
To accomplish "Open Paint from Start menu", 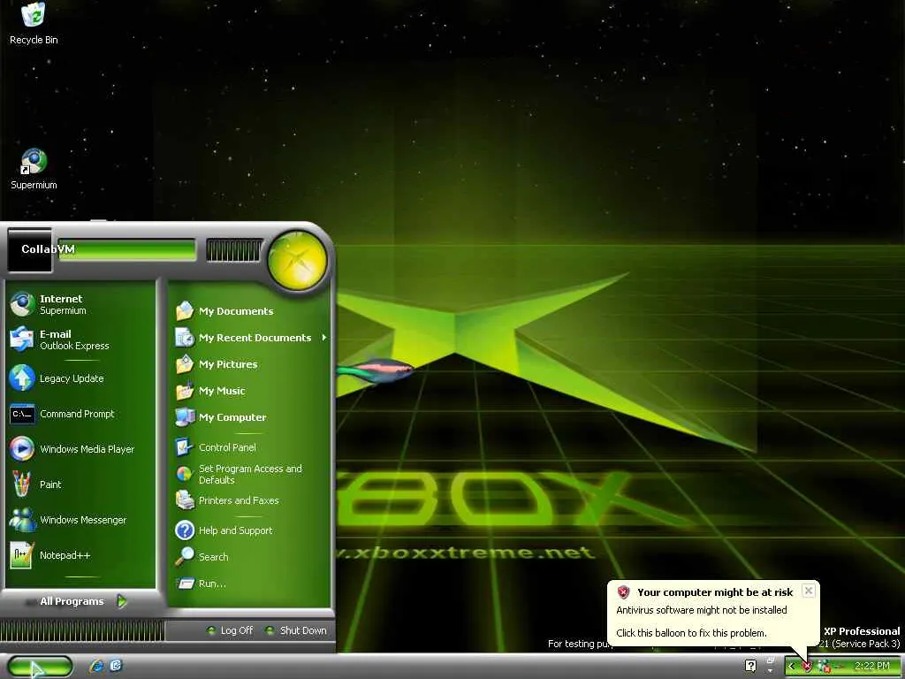I will [80, 484].
